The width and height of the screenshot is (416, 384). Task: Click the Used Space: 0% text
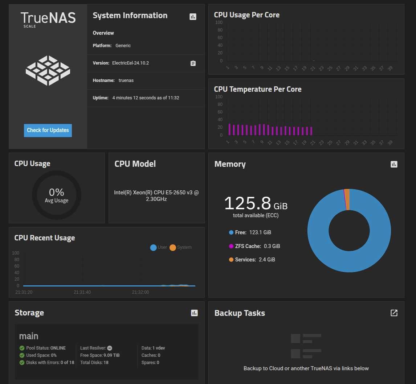coord(41,355)
